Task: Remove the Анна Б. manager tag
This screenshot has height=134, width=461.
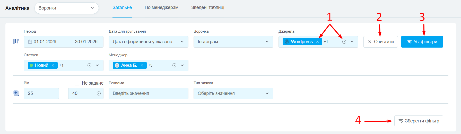Action: tap(142, 66)
